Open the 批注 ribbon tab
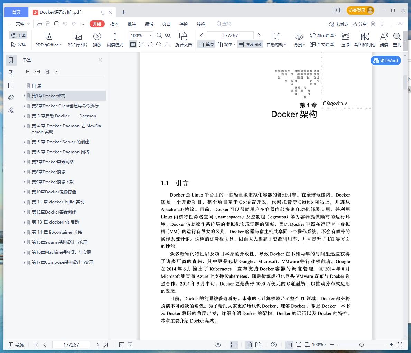 click(x=132, y=24)
